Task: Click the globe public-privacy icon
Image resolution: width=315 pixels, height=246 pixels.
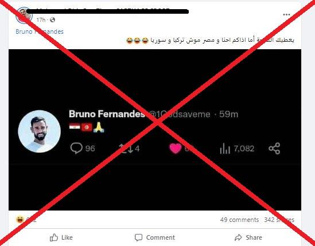Action: tap(52, 19)
